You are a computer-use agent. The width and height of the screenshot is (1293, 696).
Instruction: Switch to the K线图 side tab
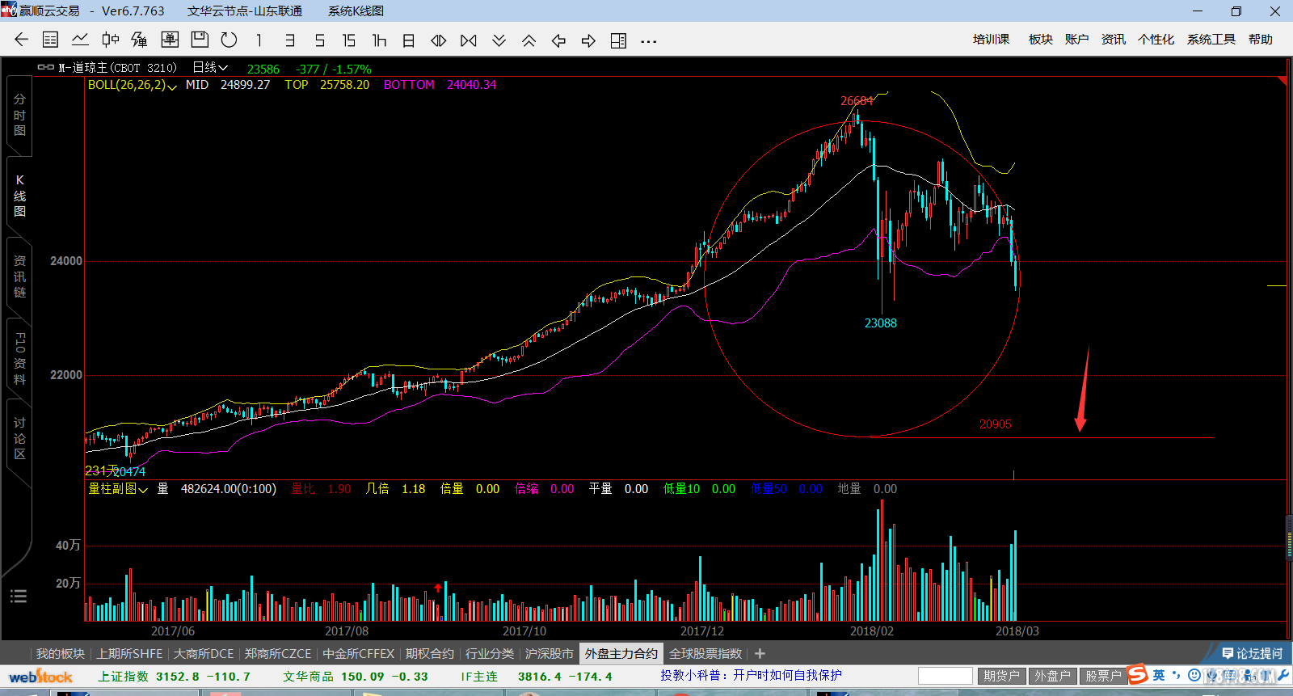(19, 196)
